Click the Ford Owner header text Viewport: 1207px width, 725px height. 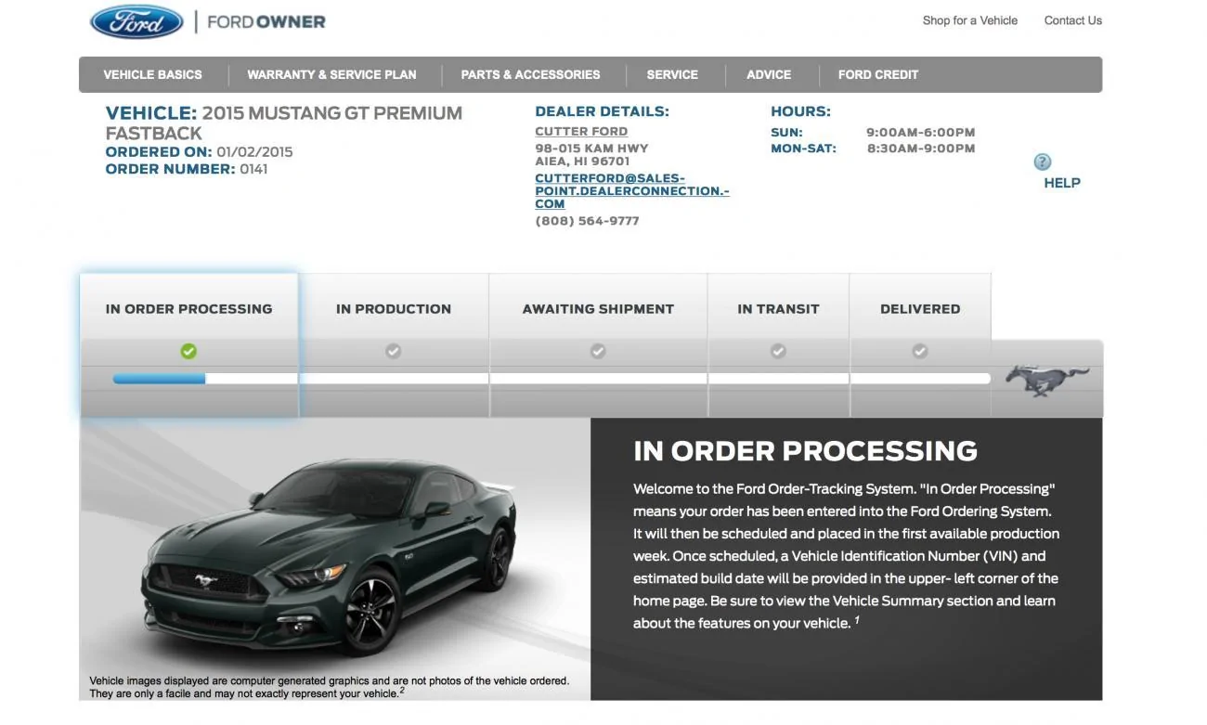(266, 21)
